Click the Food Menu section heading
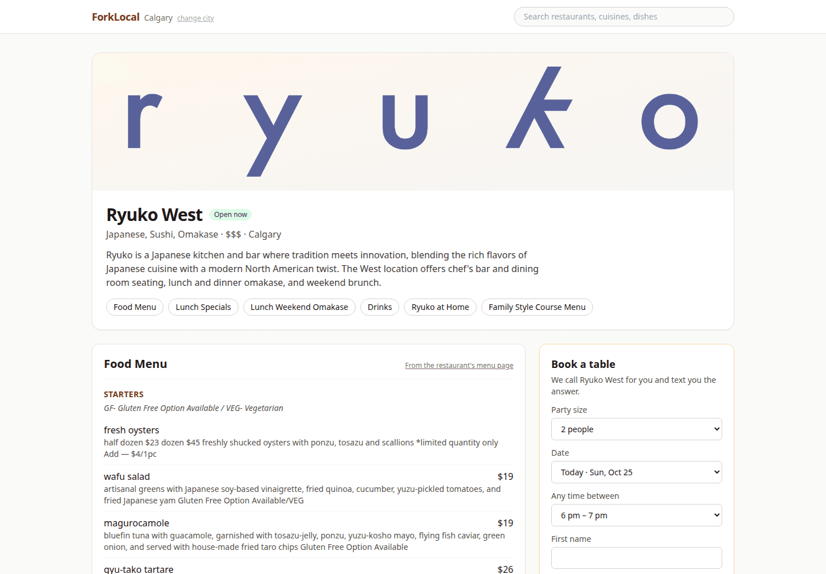Image resolution: width=826 pixels, height=574 pixels. tap(135, 364)
